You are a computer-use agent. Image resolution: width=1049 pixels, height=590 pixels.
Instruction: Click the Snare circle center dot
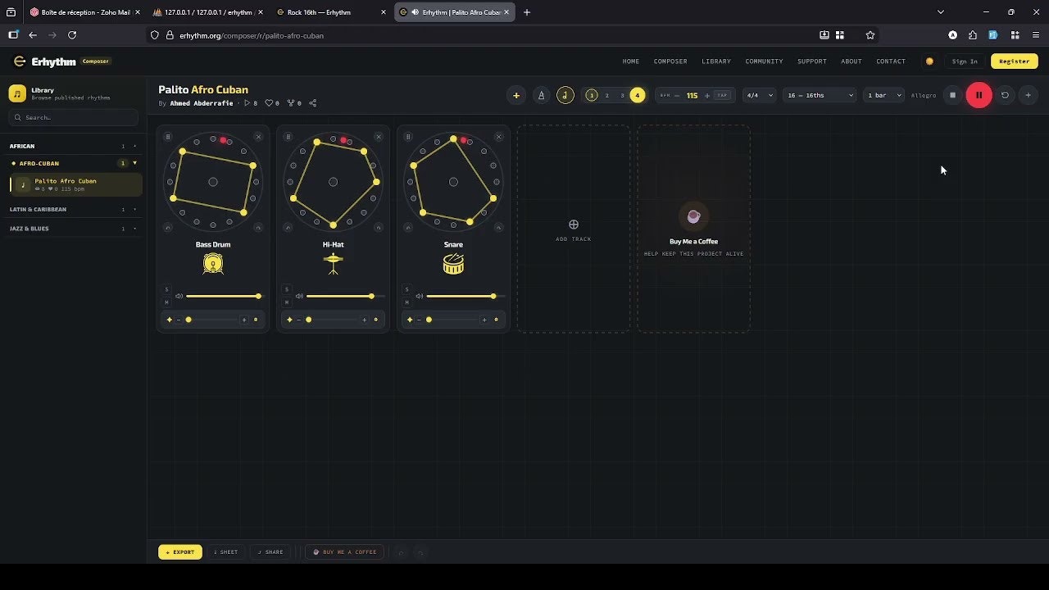tap(453, 182)
